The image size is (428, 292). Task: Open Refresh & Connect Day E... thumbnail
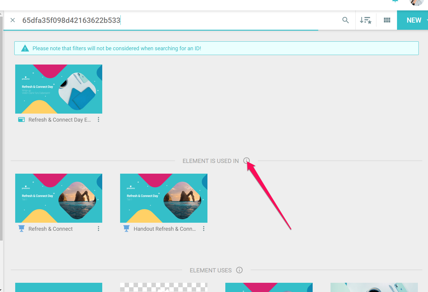[59, 89]
